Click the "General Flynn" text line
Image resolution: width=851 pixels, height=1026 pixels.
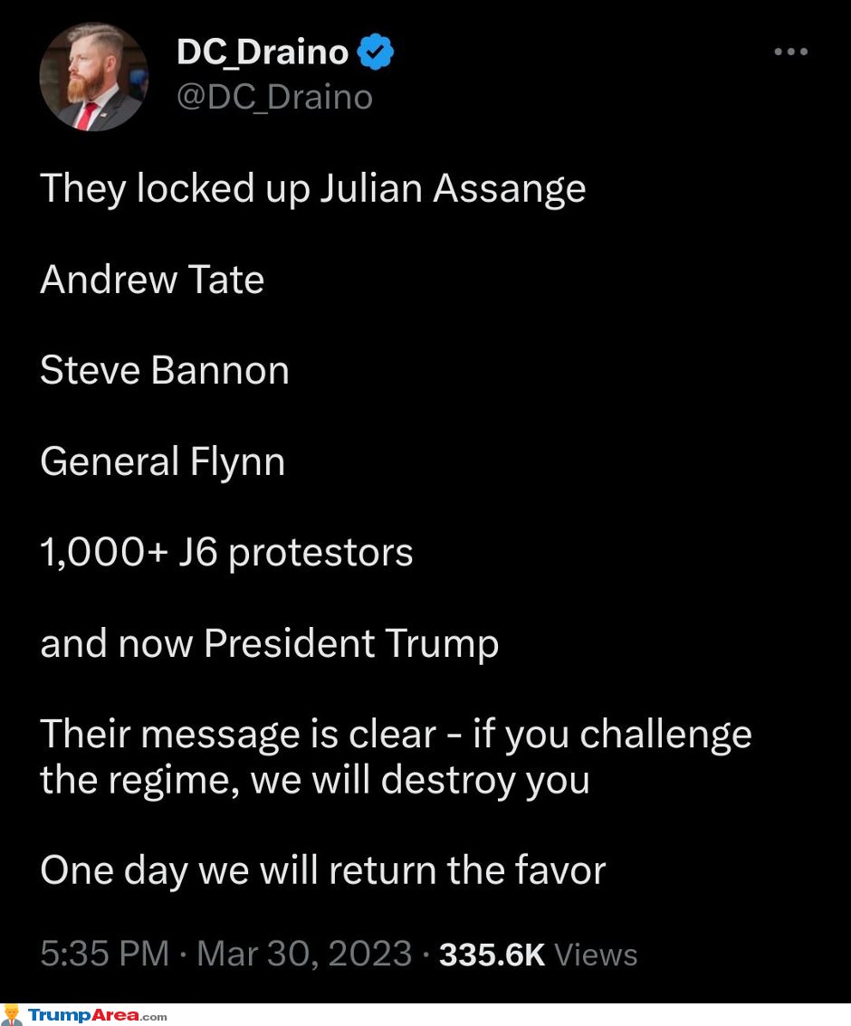pos(163,462)
